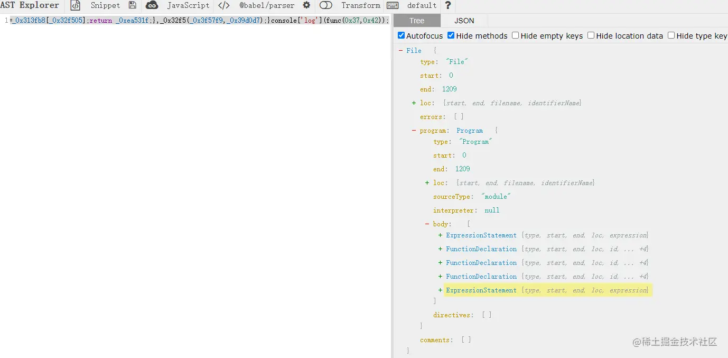Click in the code editor line
Screen dimensions: 728x358
[x=200, y=21]
